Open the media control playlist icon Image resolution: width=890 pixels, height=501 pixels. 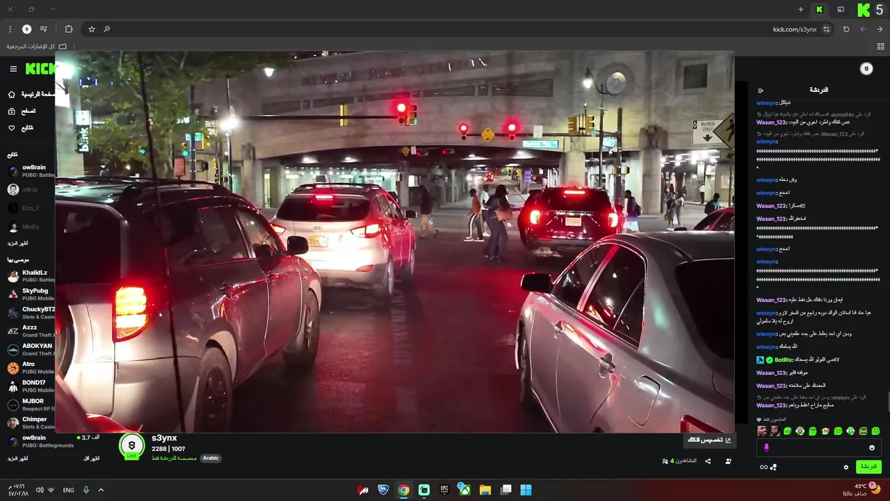tap(44, 29)
